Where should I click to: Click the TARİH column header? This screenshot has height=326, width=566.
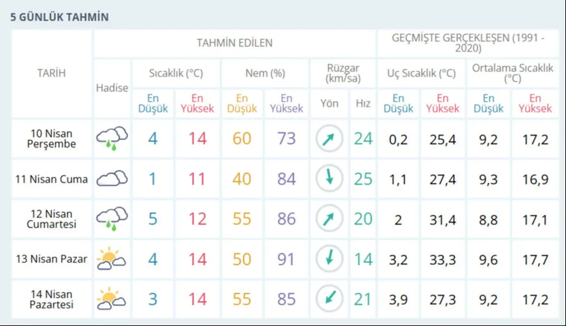pos(51,74)
